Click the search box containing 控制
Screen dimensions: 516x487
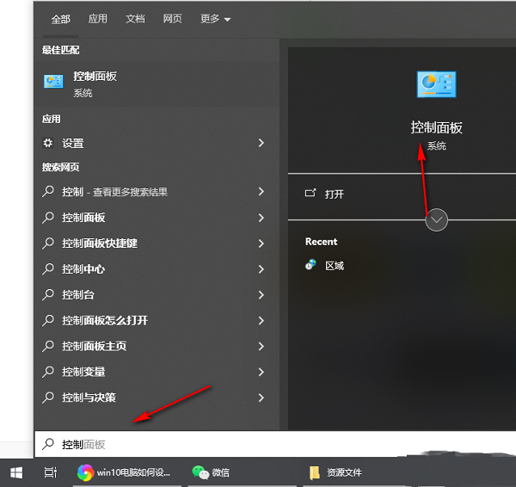click(275, 444)
